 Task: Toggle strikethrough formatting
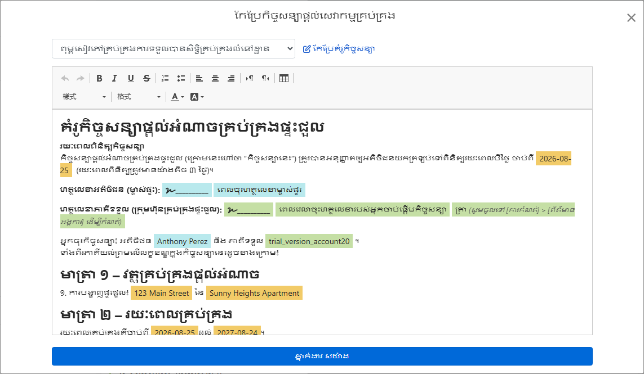tap(146, 78)
